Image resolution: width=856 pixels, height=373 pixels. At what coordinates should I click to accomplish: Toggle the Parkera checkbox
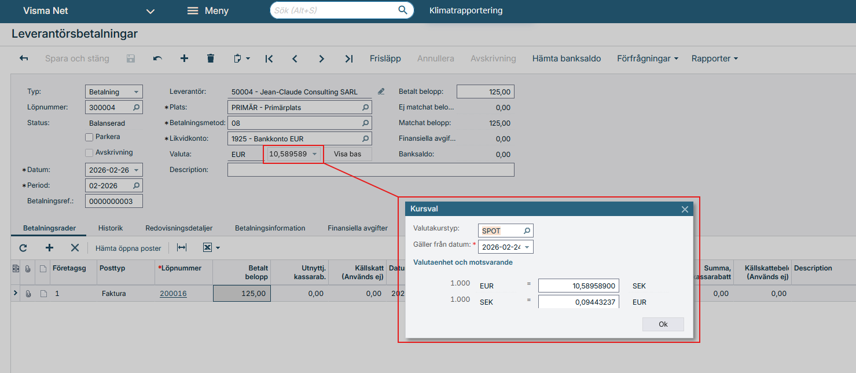89,137
